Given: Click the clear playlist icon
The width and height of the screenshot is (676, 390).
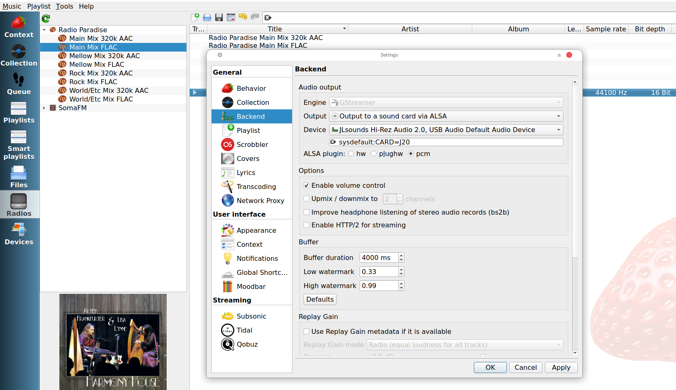Looking at the screenshot, I should [x=231, y=17].
